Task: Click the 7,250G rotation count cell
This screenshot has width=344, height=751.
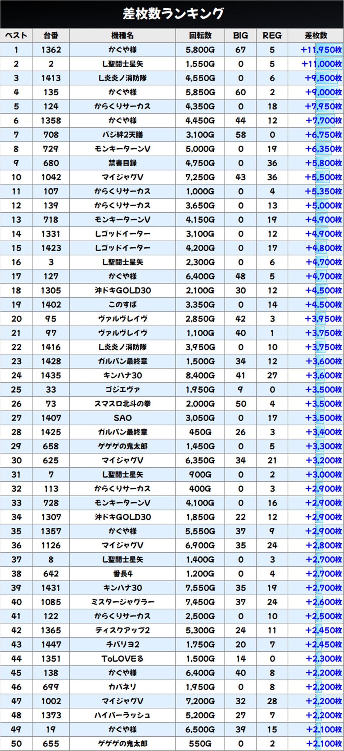Action: [x=200, y=177]
